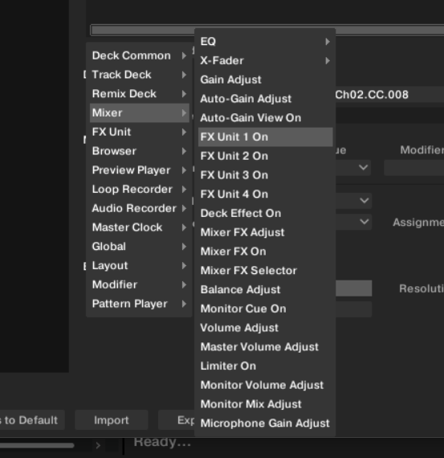This screenshot has width=444, height=458.
Task: Open the Audio Recorder submenu
Action: (139, 208)
